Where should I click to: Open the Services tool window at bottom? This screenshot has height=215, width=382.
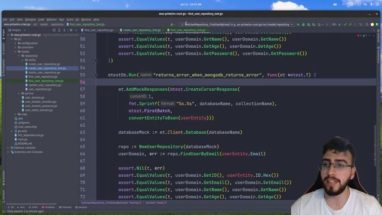coord(81,207)
